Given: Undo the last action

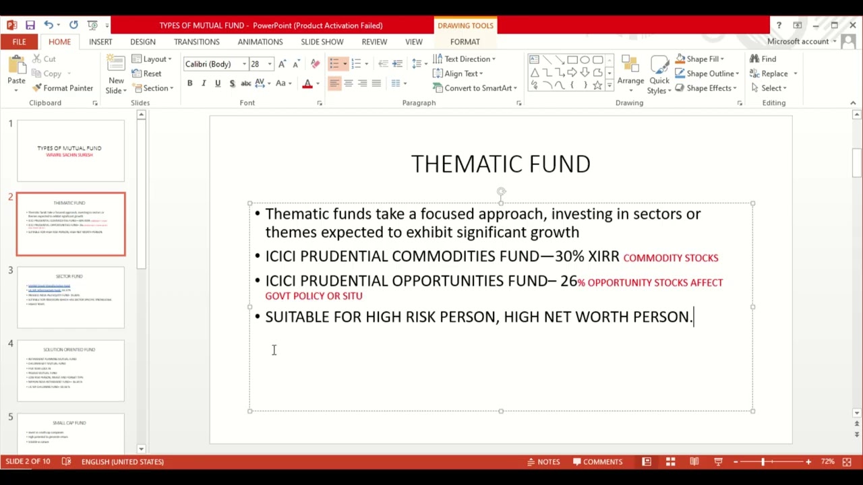Looking at the screenshot, I should click(x=49, y=25).
